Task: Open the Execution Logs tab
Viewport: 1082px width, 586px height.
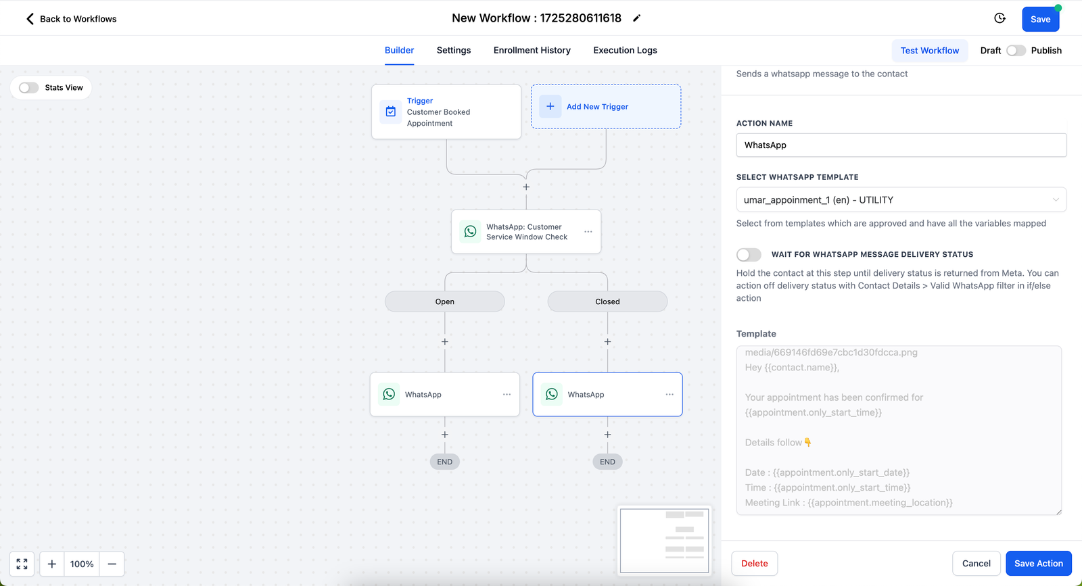Action: click(625, 51)
